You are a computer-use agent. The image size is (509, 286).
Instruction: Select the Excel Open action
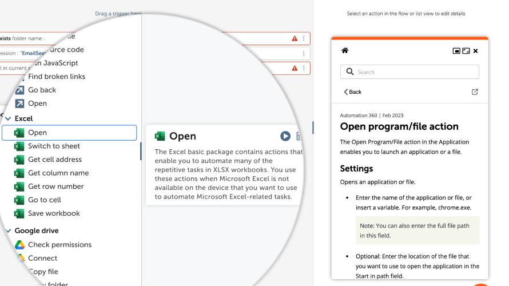69,133
